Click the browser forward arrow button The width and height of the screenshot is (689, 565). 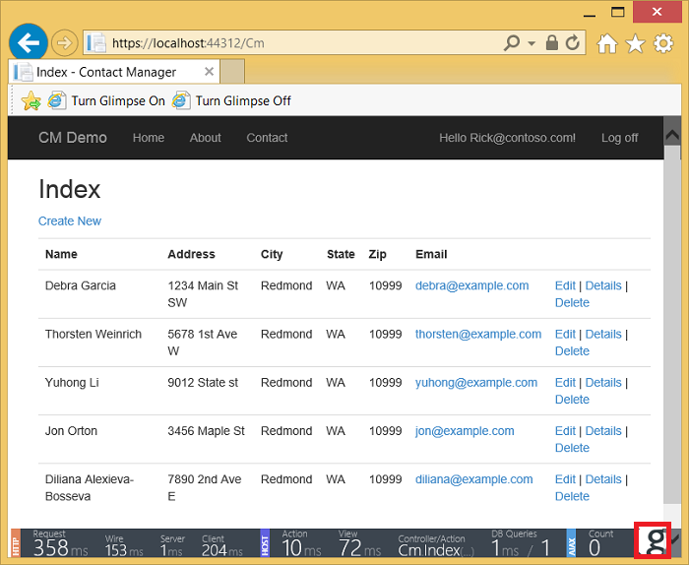64,42
